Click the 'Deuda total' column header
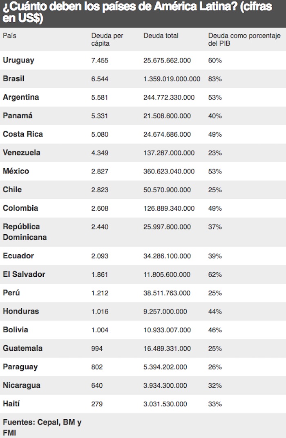The image size is (286, 438). pos(161,36)
